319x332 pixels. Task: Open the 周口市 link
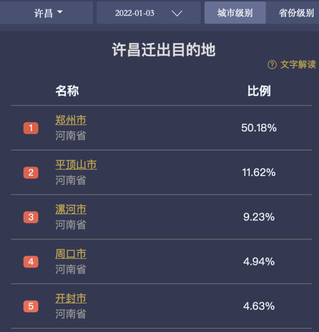(71, 254)
